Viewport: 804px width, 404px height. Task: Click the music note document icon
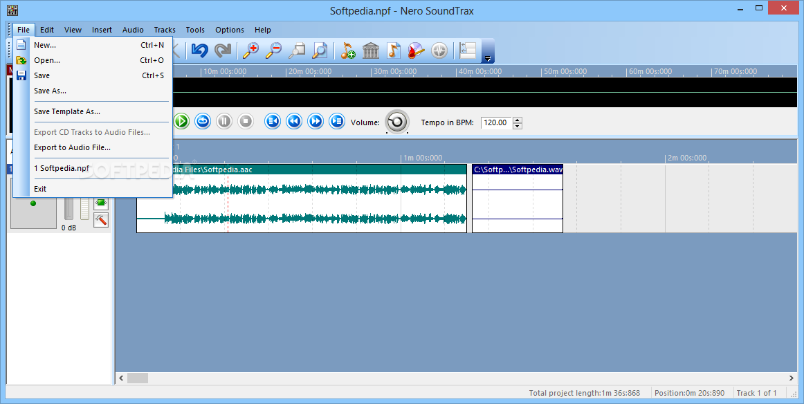click(393, 50)
